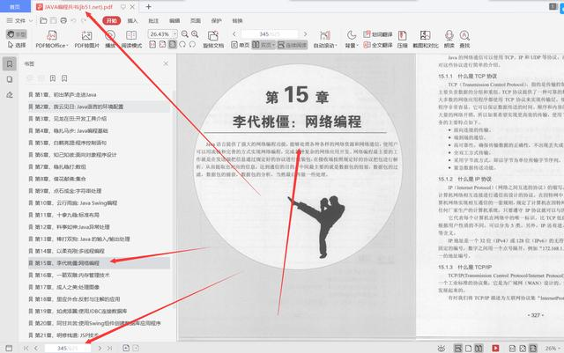
Task: Enable 划词翻译 word translation
Action: (378, 34)
